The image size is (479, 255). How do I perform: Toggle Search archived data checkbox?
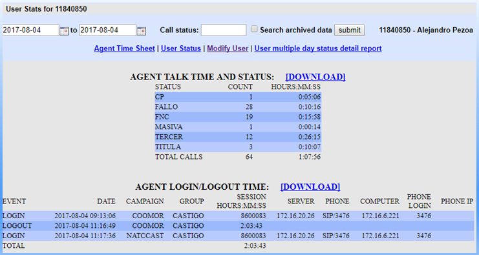(x=254, y=29)
